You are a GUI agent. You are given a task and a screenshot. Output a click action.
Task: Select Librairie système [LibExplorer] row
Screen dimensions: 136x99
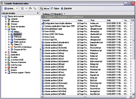[x=87, y=69]
